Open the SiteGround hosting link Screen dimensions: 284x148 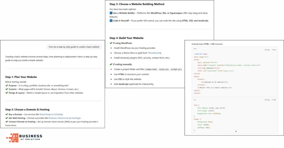[63, 118]
